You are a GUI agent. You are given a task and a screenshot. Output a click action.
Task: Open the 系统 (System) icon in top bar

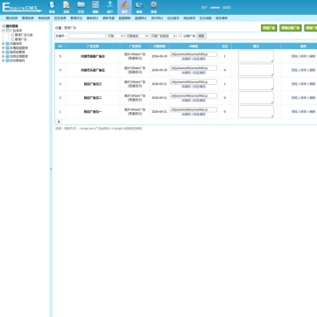coord(52,7)
